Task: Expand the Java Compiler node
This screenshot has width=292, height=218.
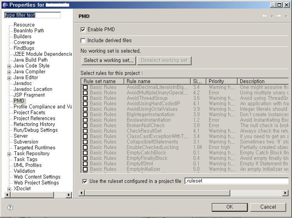Action: click(9, 72)
